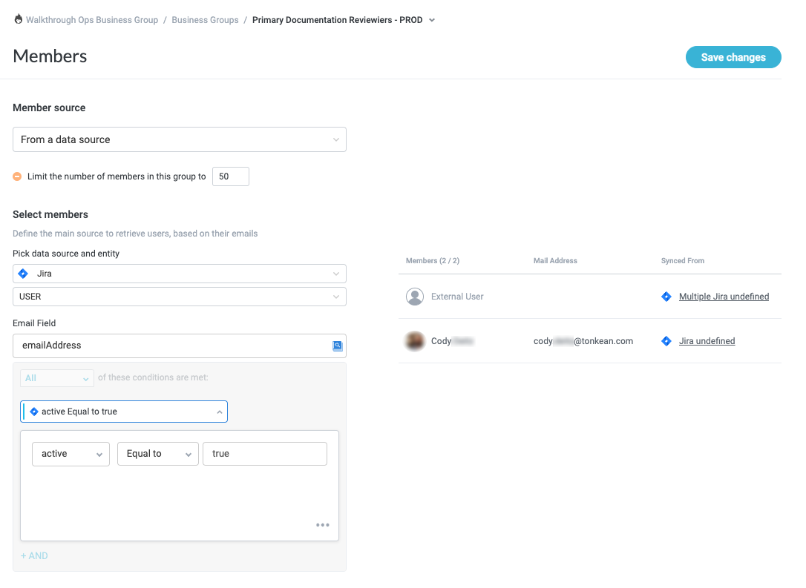
Task: Click Cody's profile photo avatar
Action: (x=415, y=341)
